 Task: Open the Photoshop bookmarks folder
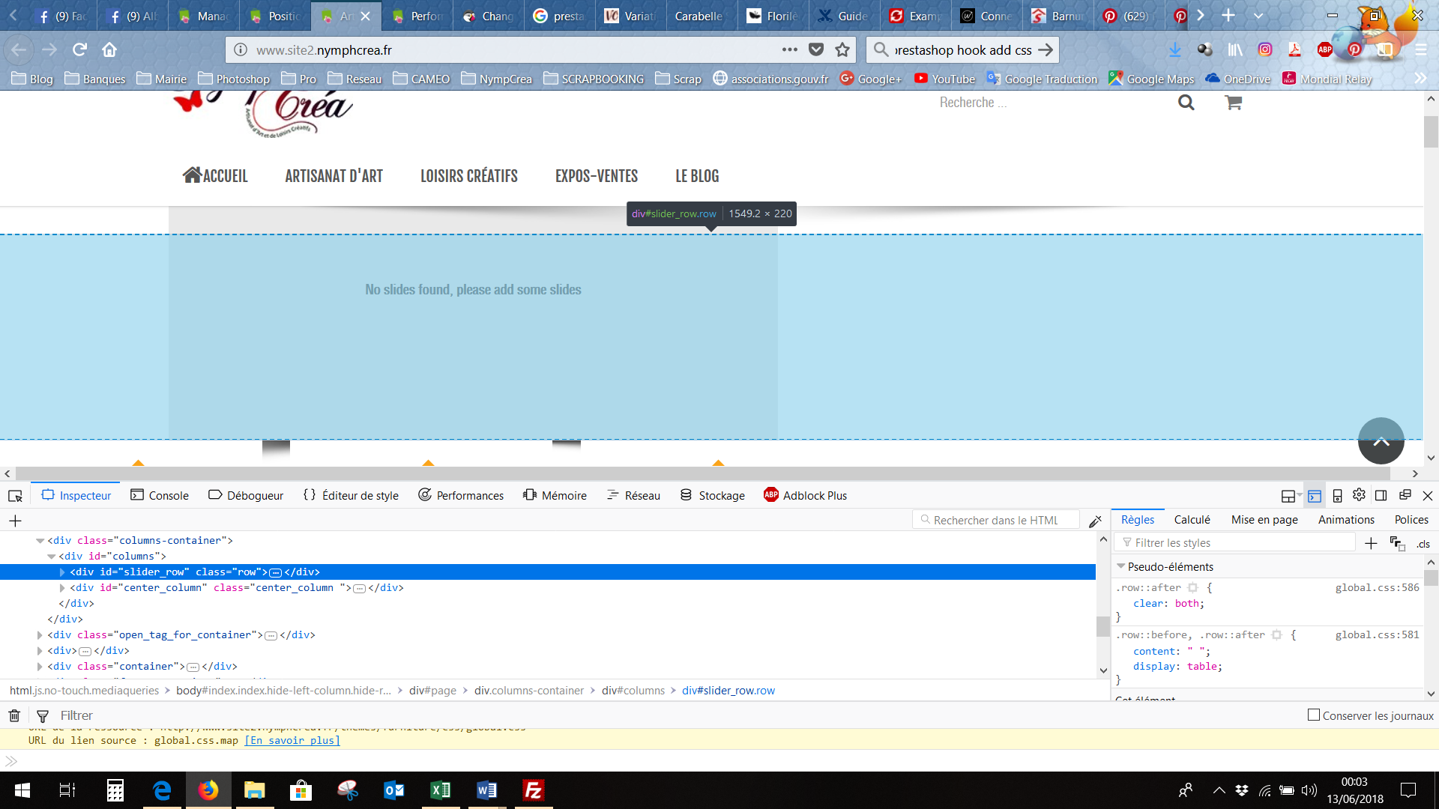(x=234, y=79)
